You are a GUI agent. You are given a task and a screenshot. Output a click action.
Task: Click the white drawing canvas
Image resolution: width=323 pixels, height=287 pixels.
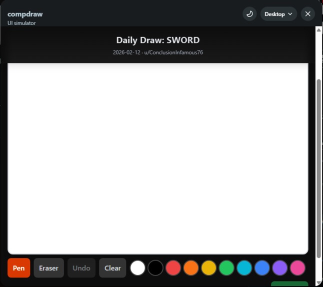pos(158,158)
